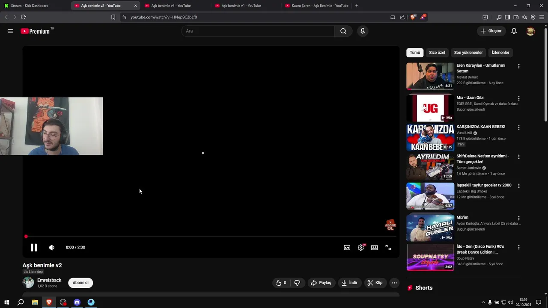Screen dimensions: 548x308
Task: Like the video with thumbs up
Action: click(x=281, y=283)
